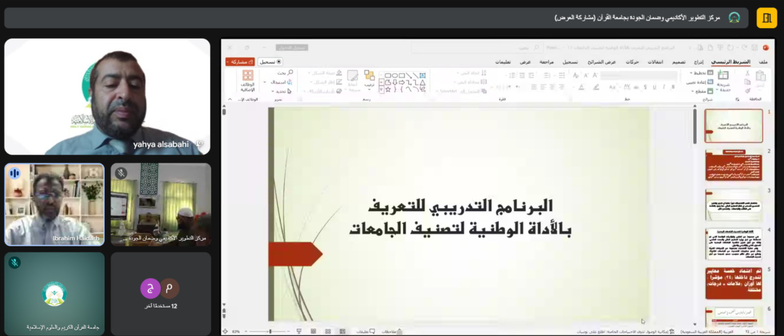Click the New Slide icon in ribbon
This screenshot has width=784, height=336.
tap(723, 76)
